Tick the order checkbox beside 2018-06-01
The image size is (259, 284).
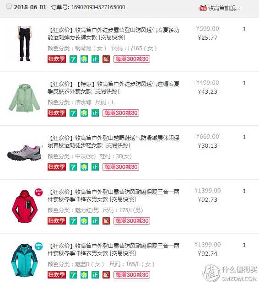(9, 6)
